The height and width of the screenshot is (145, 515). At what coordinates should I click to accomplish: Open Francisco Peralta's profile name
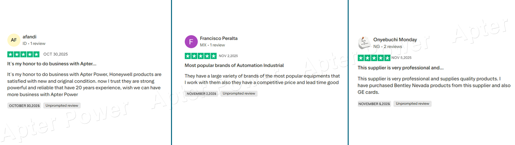(218, 38)
